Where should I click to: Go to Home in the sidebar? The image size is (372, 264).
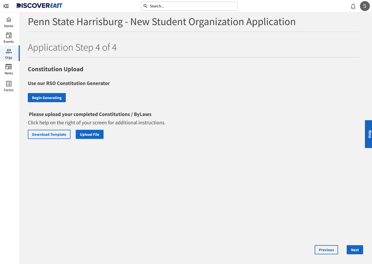click(x=9, y=22)
